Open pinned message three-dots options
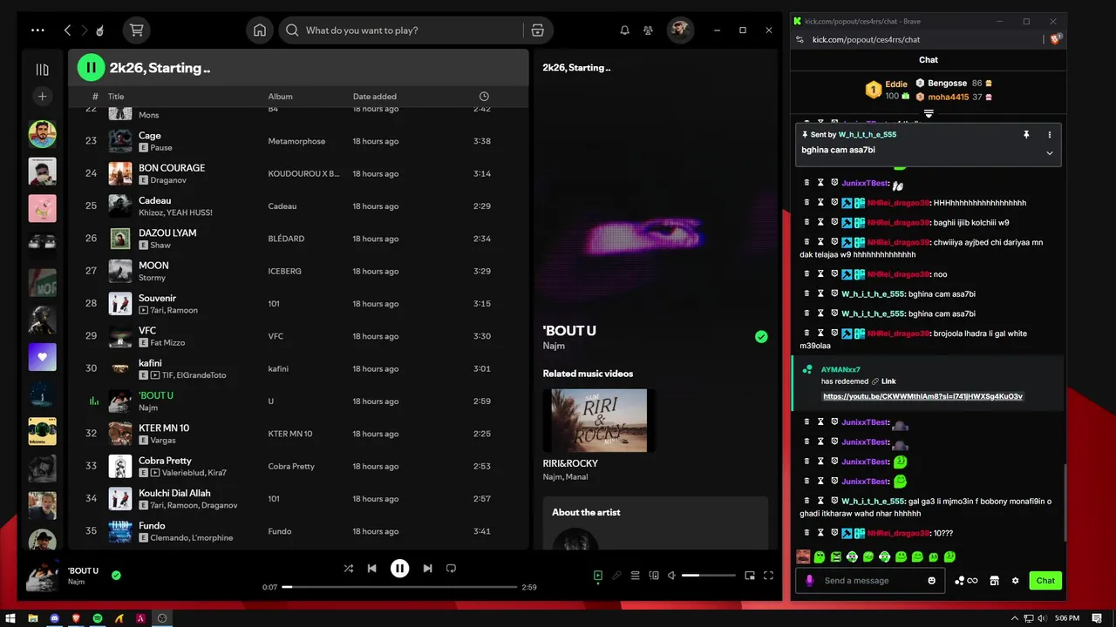1116x627 pixels. click(x=1049, y=135)
